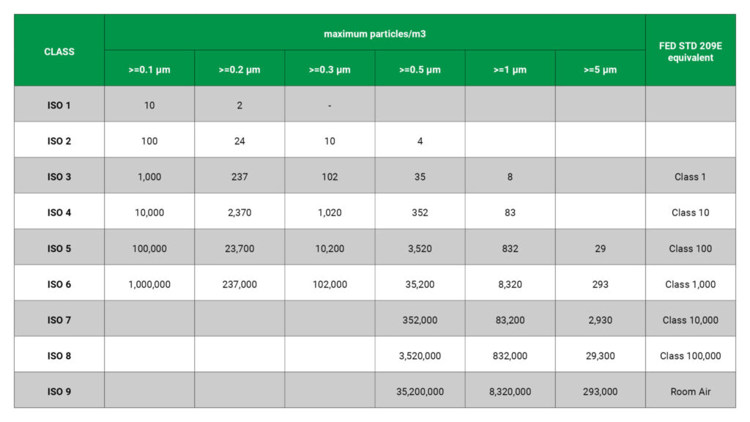Select the ISO 9 row label
The image size is (750, 422).
[59, 390]
